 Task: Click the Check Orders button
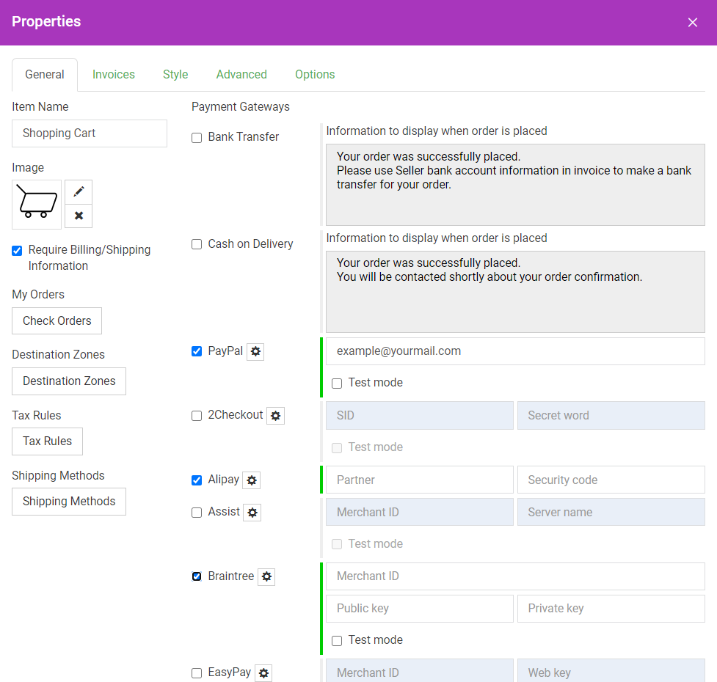click(57, 321)
